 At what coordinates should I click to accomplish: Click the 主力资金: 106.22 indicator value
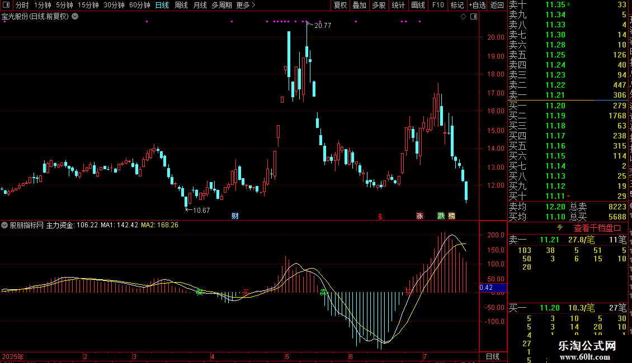click(x=72, y=225)
